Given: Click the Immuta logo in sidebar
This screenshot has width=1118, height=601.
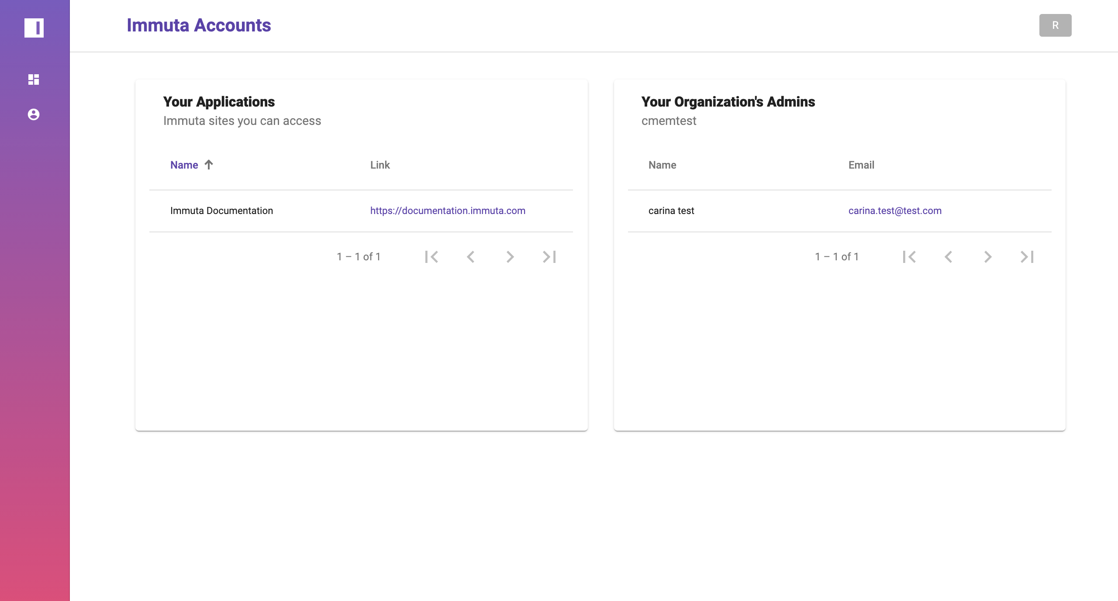Looking at the screenshot, I should [x=34, y=28].
